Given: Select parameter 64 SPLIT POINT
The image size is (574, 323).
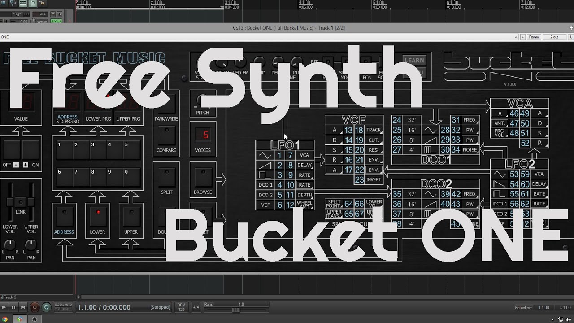Looking at the screenshot, I should pos(348,204).
